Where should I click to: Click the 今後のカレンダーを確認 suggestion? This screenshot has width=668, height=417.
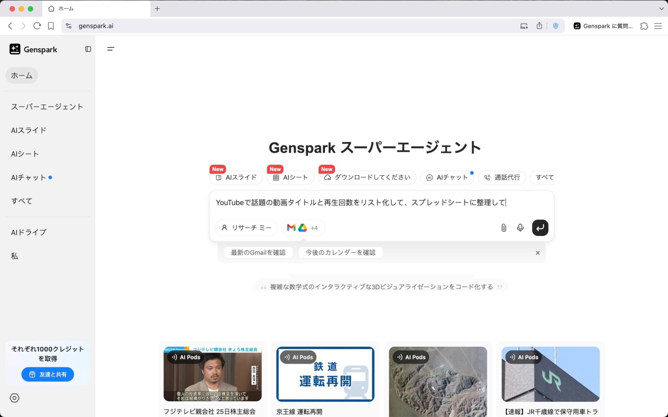coord(340,252)
